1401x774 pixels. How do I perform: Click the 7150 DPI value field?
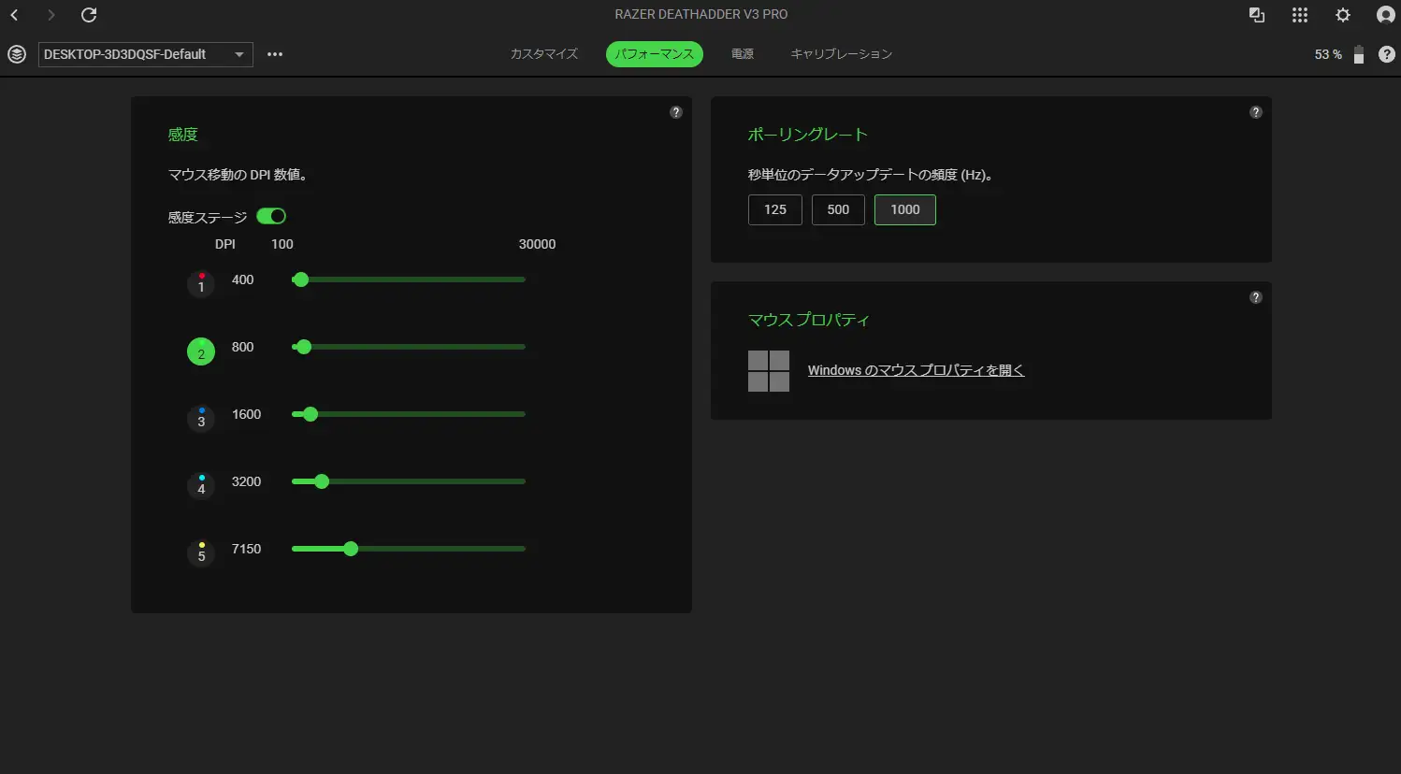[247, 549]
